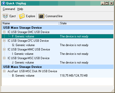
Task: Click the Explore folder icon
Action: pos(22,16)
